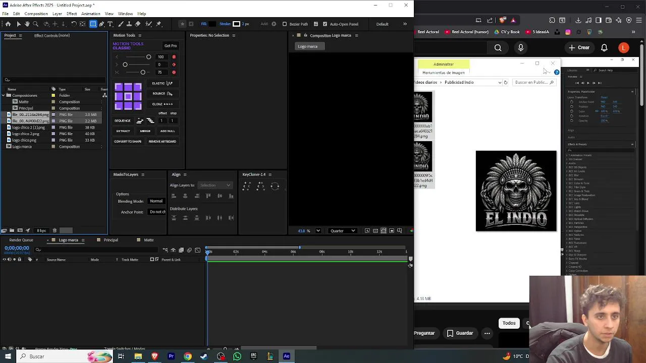The height and width of the screenshot is (363, 646).
Task: Select the Pen tool
Action: pos(102,24)
